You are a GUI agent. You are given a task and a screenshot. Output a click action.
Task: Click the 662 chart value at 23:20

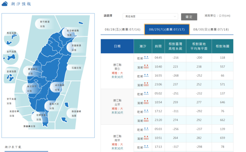pyautogui.click(x=222, y=120)
